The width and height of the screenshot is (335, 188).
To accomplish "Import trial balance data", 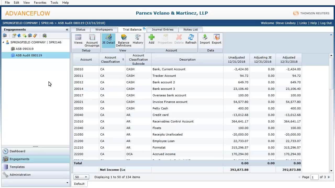I will point(205,39).
